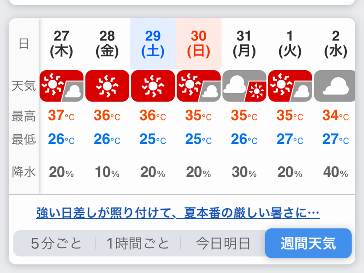Click the sunny-then-cloudy icon for the 27th

(62, 86)
